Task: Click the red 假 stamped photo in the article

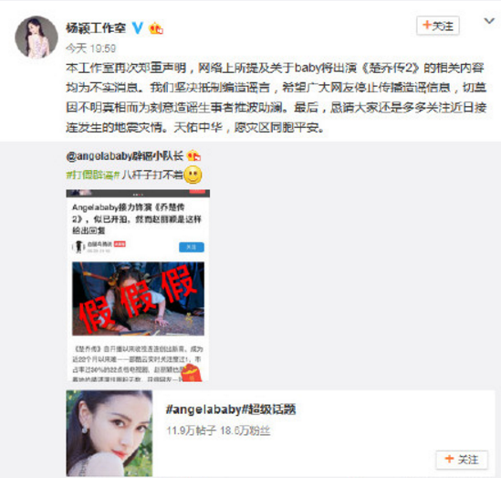Action: pos(138,299)
